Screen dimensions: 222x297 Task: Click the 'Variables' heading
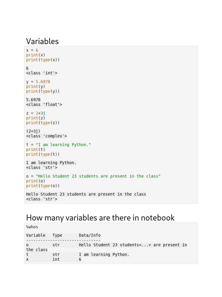coord(42,41)
